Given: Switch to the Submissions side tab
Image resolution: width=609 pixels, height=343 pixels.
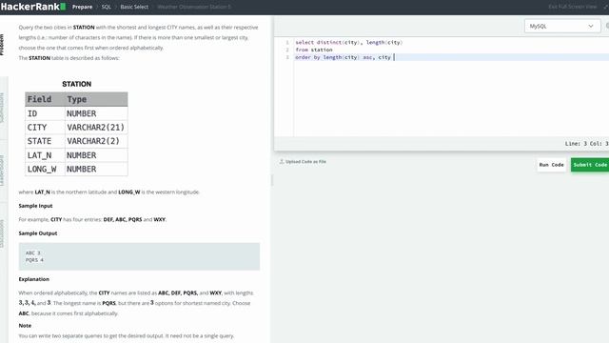Looking at the screenshot, I should (2, 108).
